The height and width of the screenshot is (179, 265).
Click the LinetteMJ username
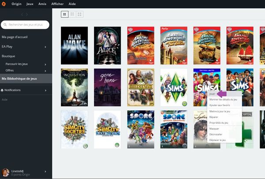coord(17,171)
